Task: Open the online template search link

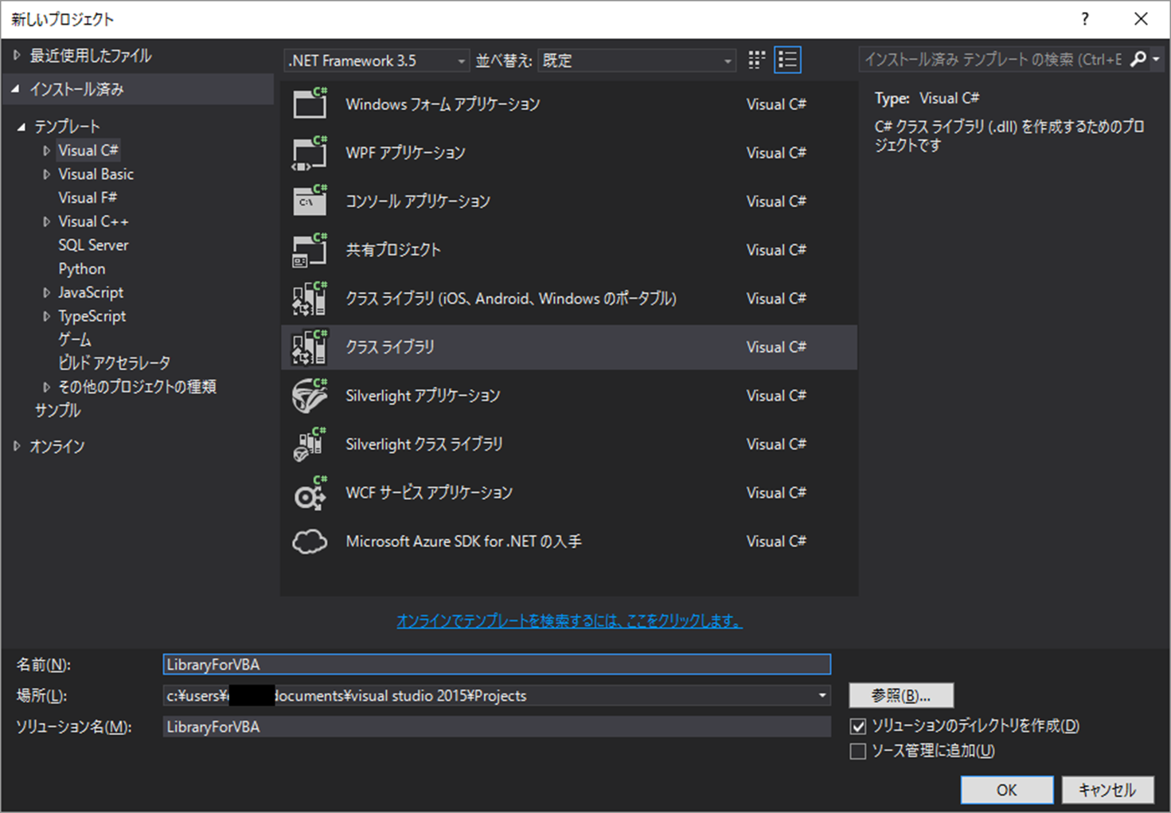Action: pyautogui.click(x=569, y=621)
